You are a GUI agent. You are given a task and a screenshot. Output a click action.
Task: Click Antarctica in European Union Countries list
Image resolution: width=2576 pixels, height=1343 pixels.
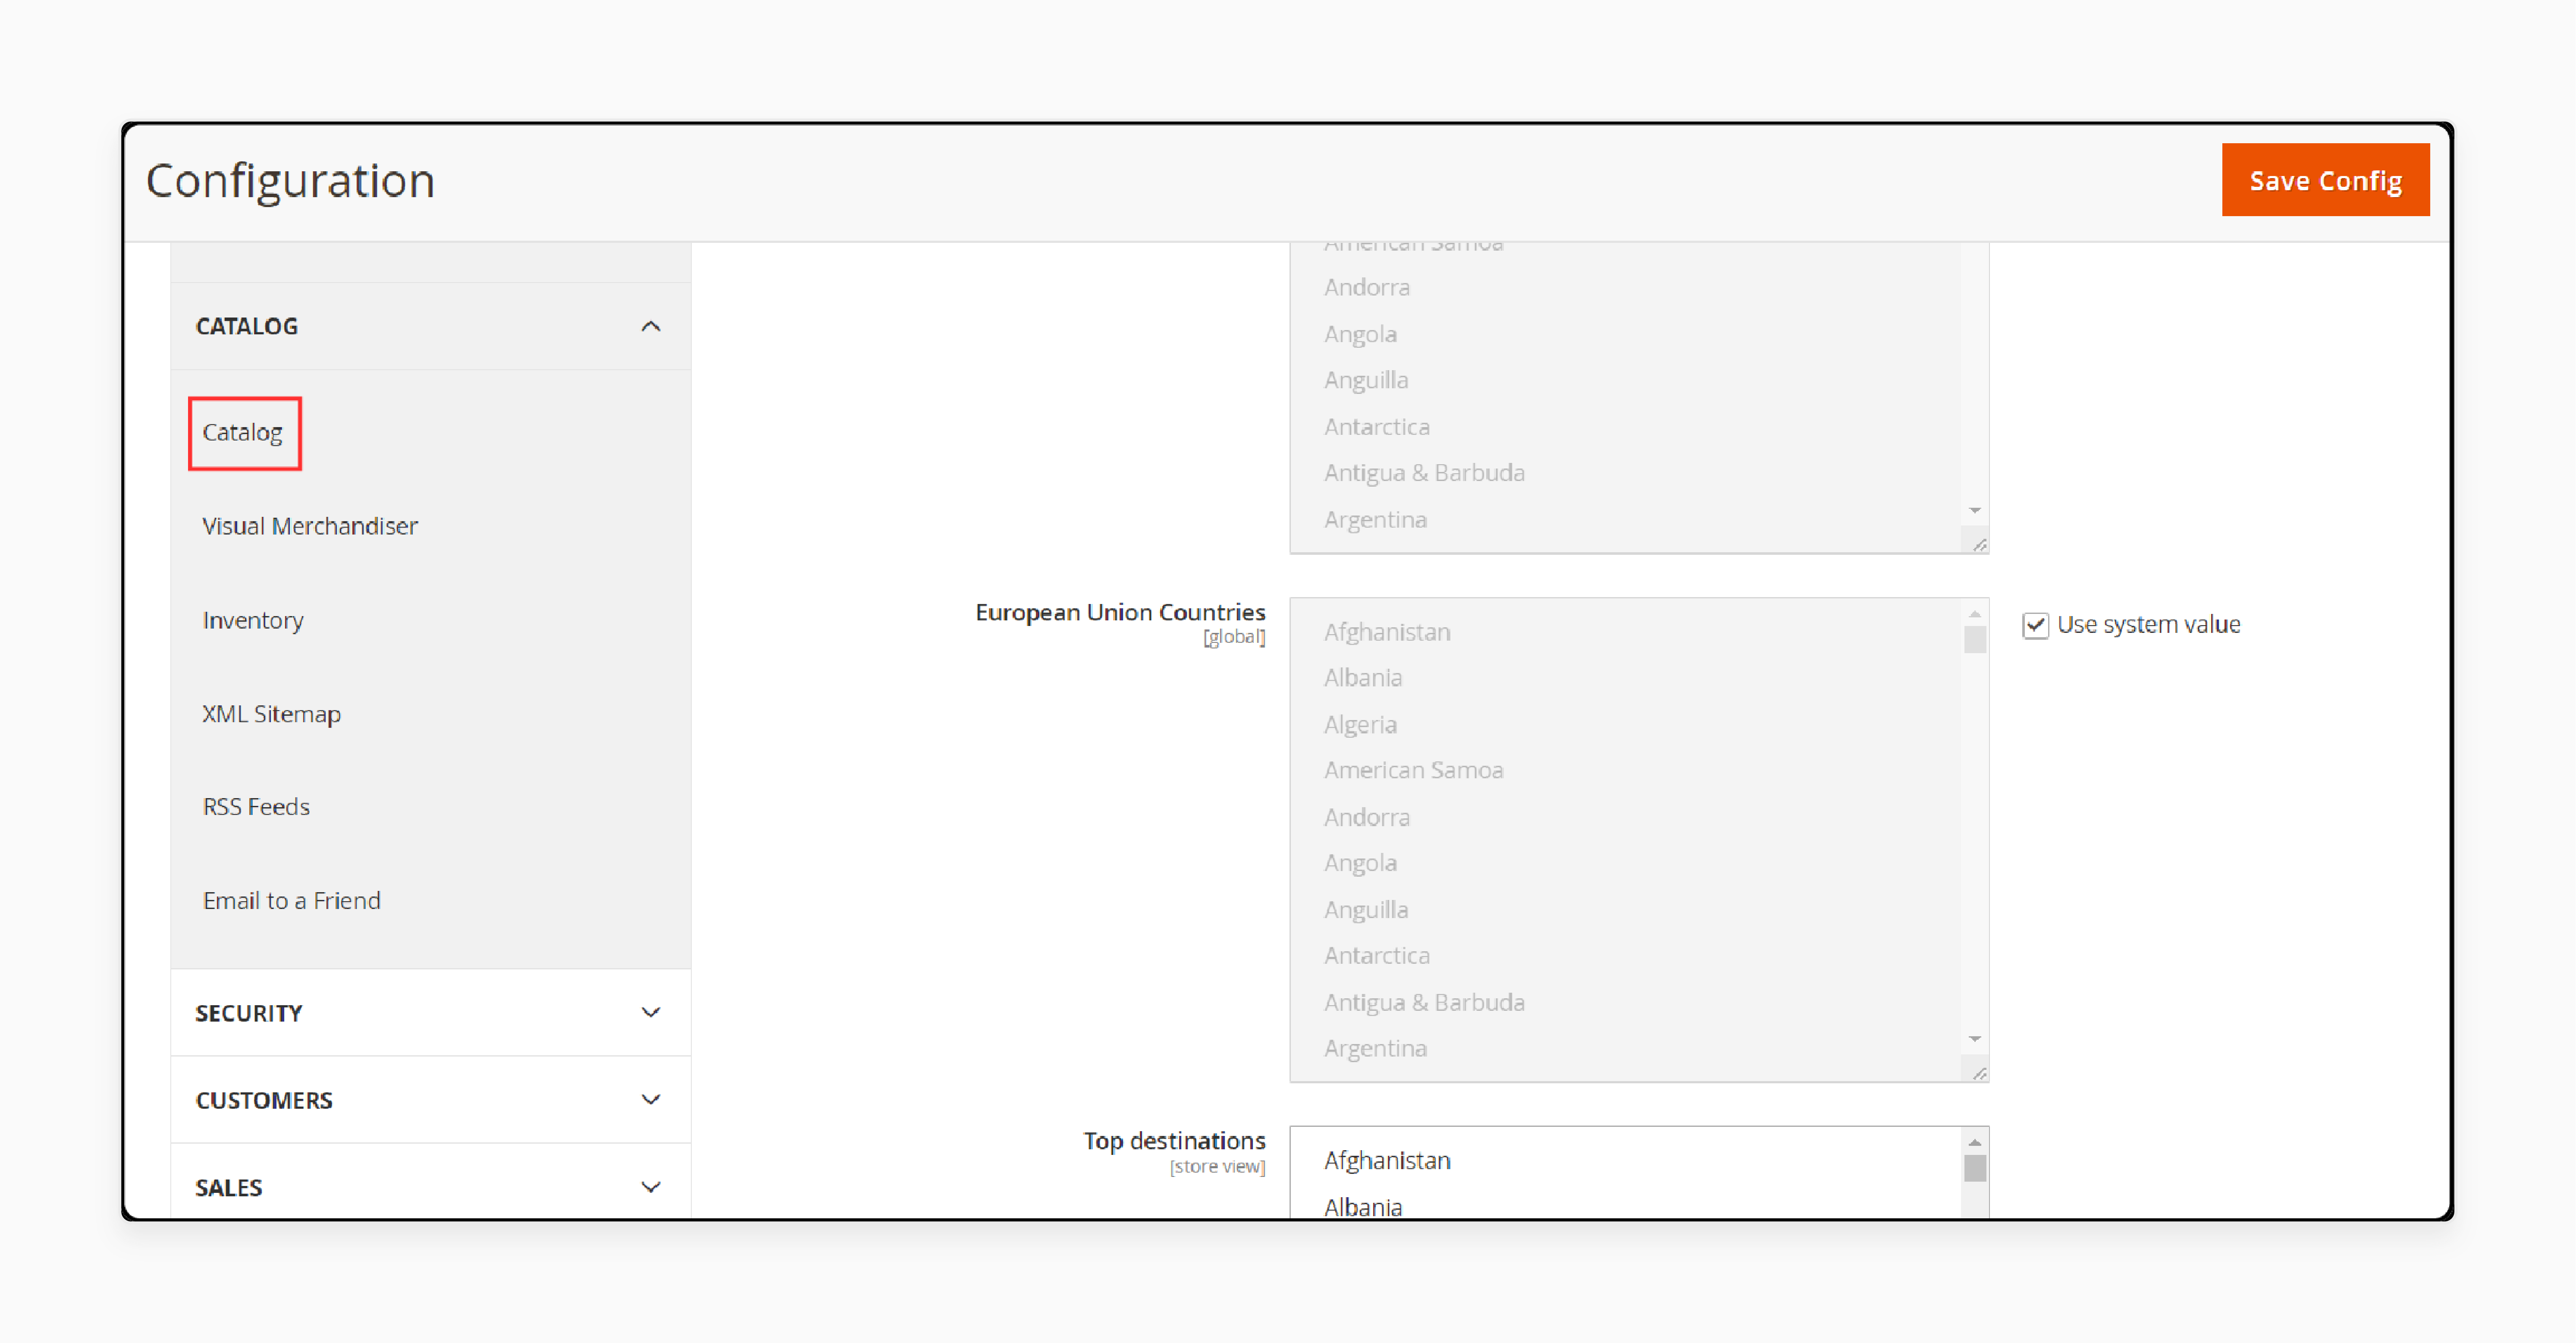[1376, 955]
